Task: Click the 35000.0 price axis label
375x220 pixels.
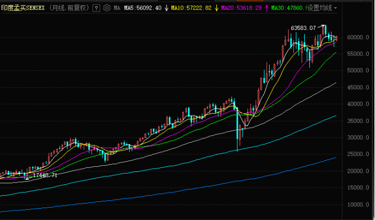Action: 358,121
